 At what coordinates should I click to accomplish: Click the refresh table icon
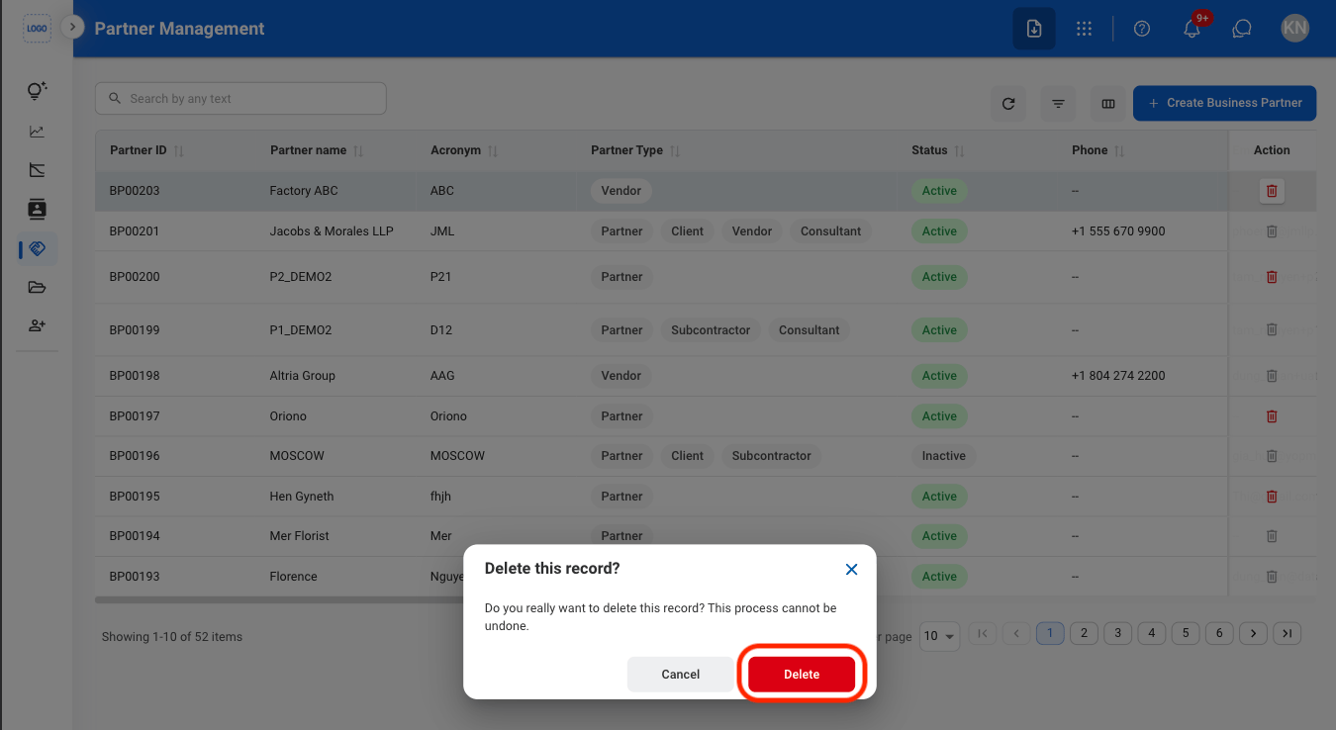[1008, 103]
